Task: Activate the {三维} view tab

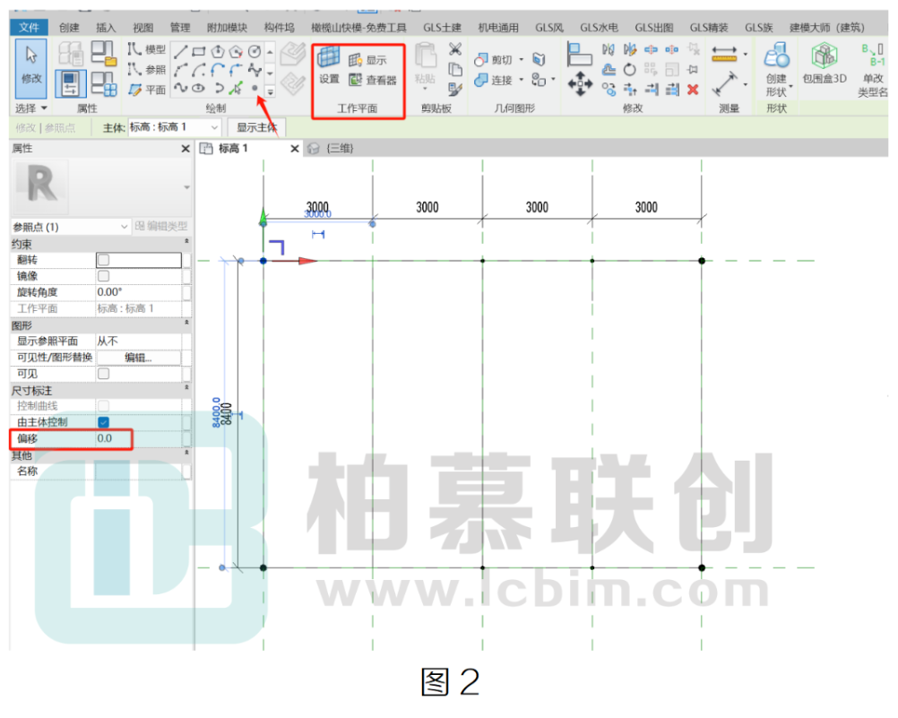Action: [332, 149]
